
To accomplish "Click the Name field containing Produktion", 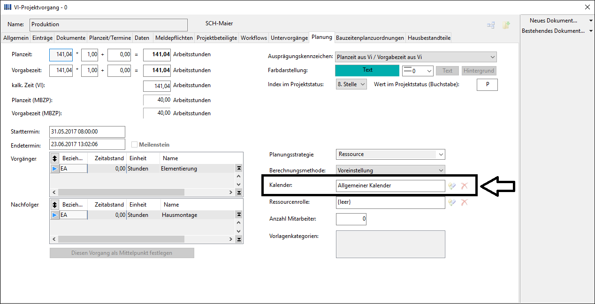I will [x=108, y=25].
